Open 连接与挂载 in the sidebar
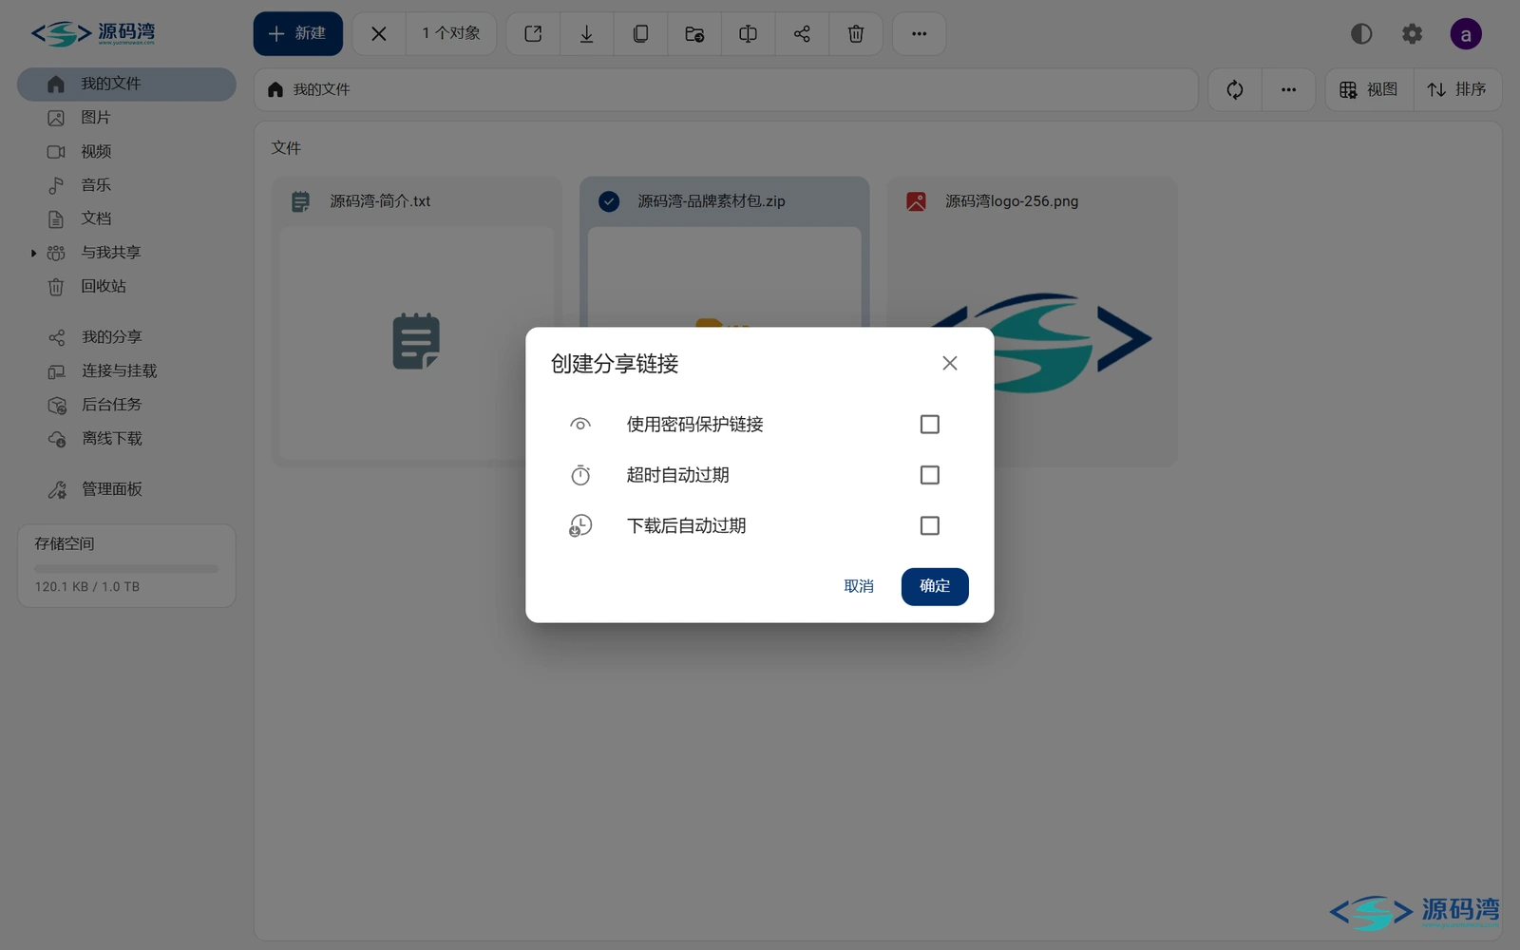1520x950 pixels. click(126, 371)
